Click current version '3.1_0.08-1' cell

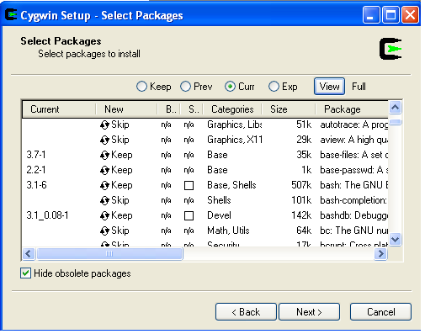(47, 215)
